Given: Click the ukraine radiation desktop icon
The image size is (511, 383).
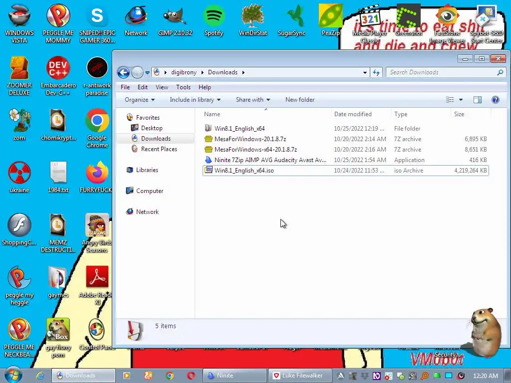Looking at the screenshot, I should coord(19,178).
